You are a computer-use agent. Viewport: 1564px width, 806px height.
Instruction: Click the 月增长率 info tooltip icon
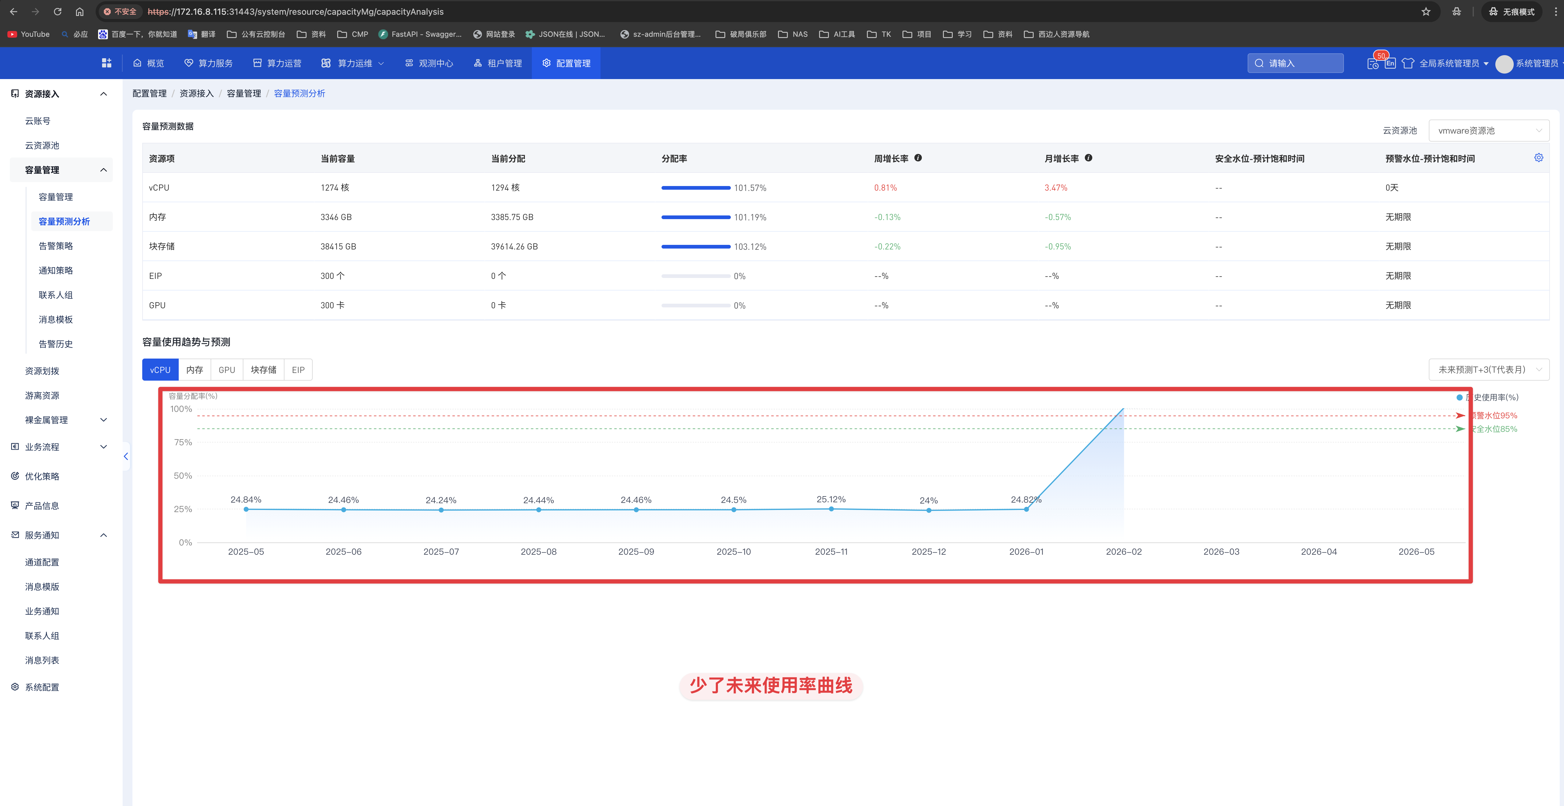[1088, 158]
